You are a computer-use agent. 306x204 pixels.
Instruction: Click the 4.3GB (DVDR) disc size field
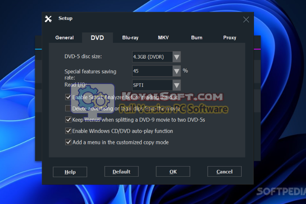(x=153, y=57)
